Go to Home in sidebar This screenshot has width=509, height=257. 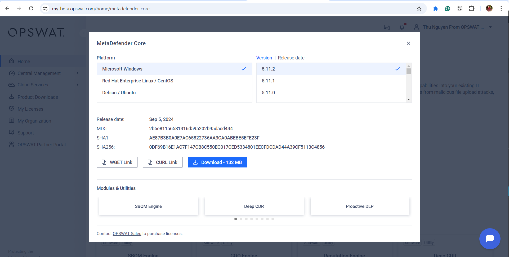[43, 61]
